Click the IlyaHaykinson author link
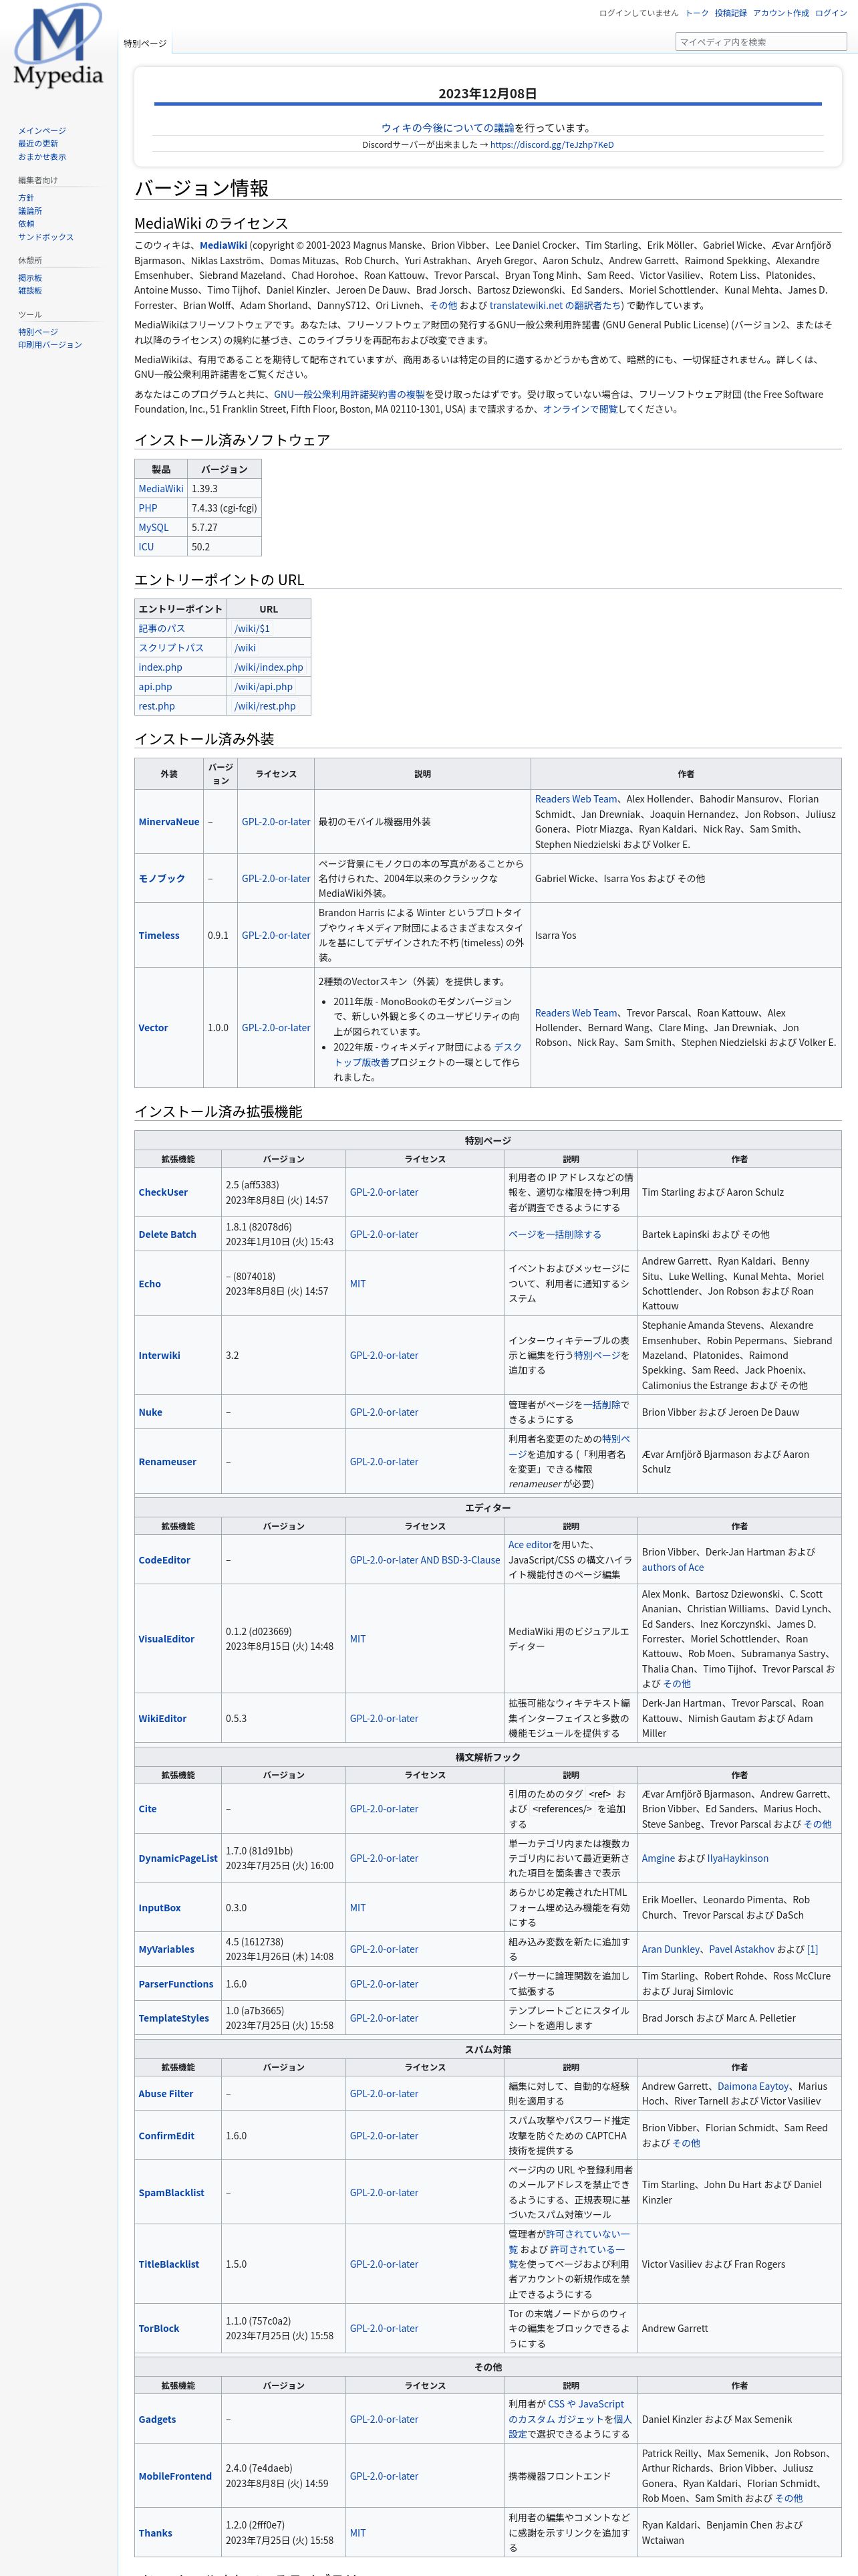The image size is (858, 2576). coord(738,1859)
